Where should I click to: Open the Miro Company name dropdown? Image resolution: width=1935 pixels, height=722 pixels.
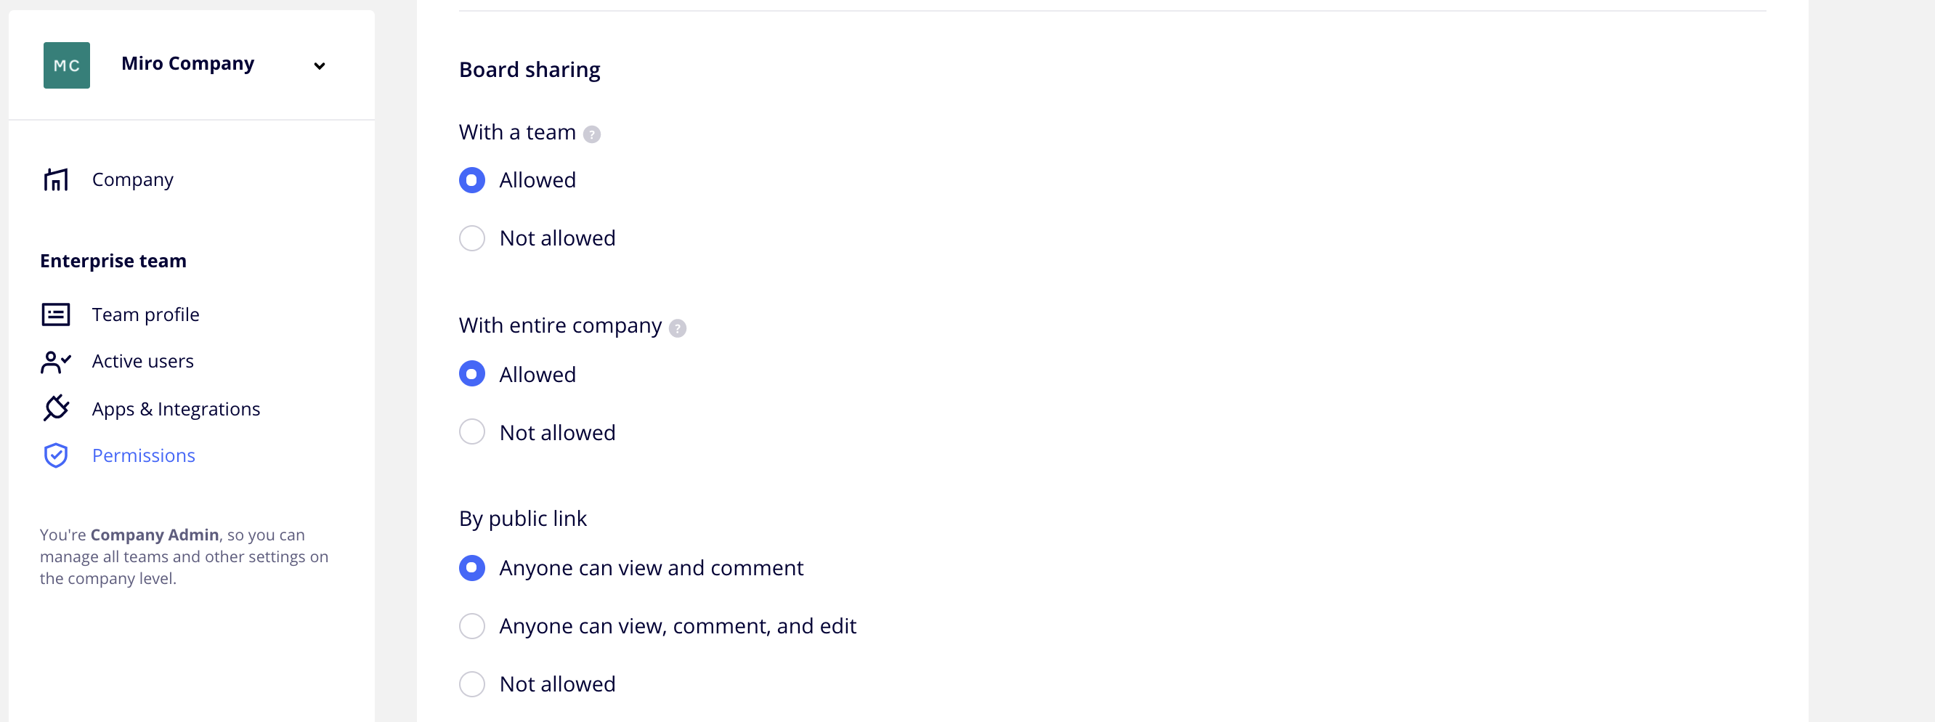pyautogui.click(x=188, y=64)
